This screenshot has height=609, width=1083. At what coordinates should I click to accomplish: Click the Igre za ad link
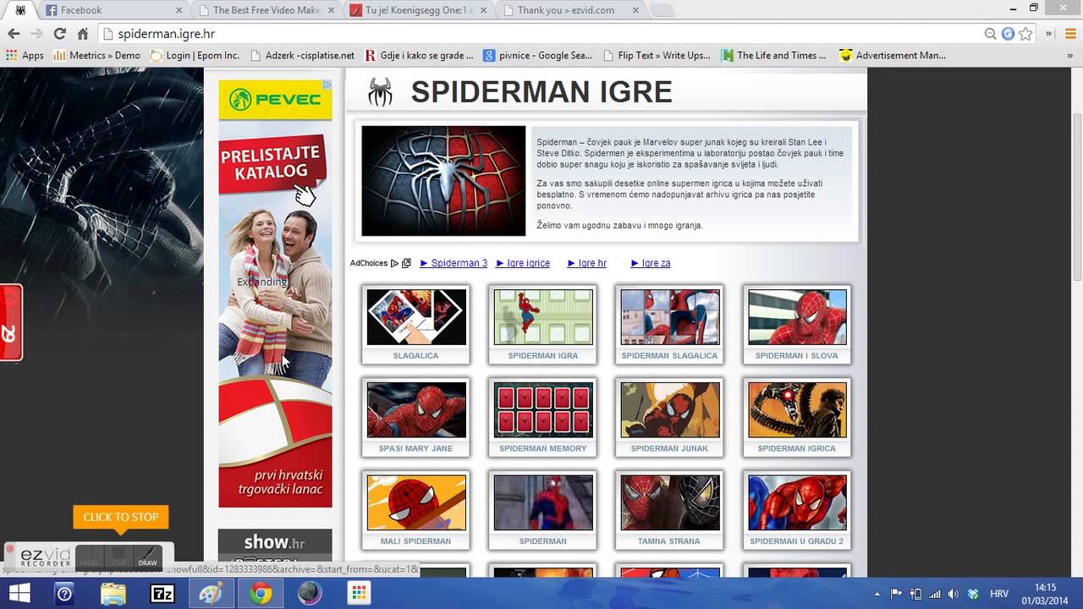(651, 263)
